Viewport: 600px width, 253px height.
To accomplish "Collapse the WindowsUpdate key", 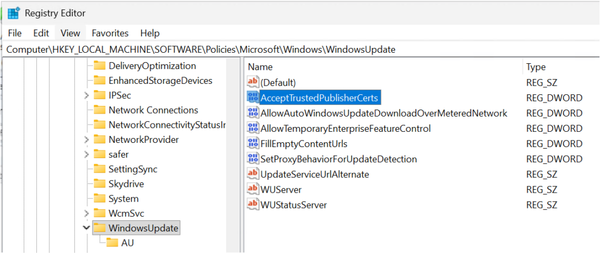I will pyautogui.click(x=87, y=228).
